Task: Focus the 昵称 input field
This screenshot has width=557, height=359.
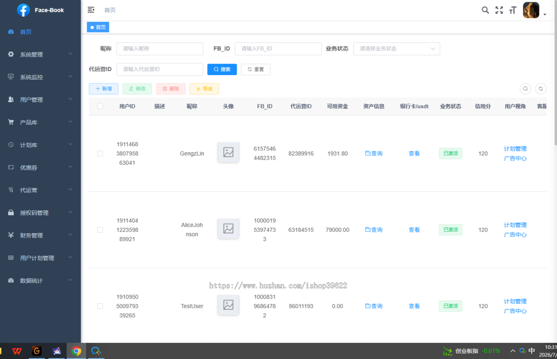Action: (160, 49)
